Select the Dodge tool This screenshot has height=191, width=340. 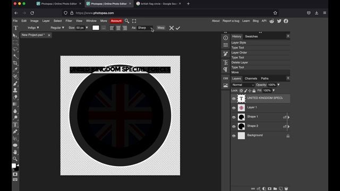click(x=15, y=118)
